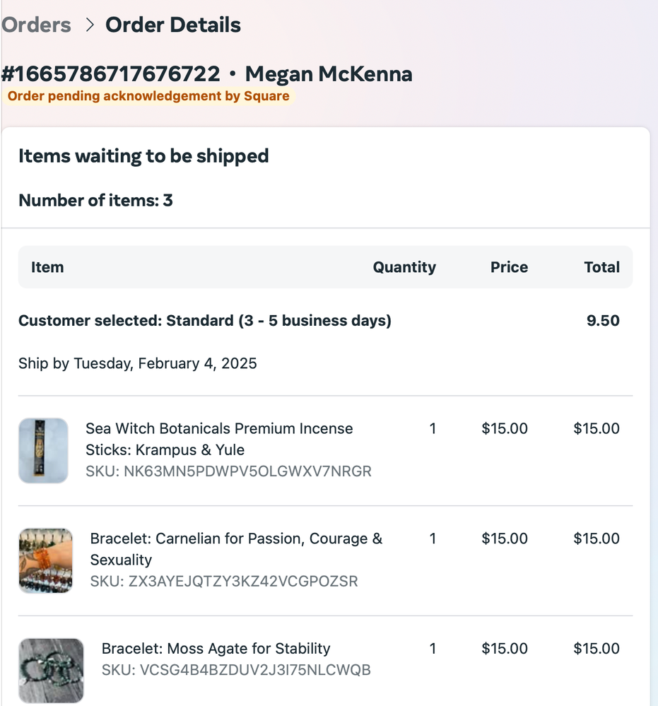Click the Orders breadcrumb link
The width and height of the screenshot is (658, 706).
coord(36,25)
